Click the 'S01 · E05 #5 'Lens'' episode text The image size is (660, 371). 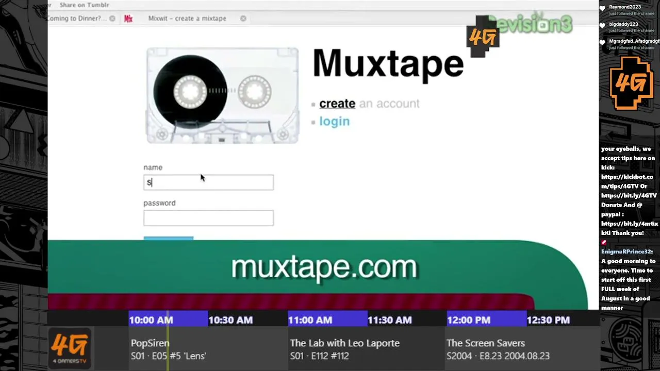coord(169,356)
